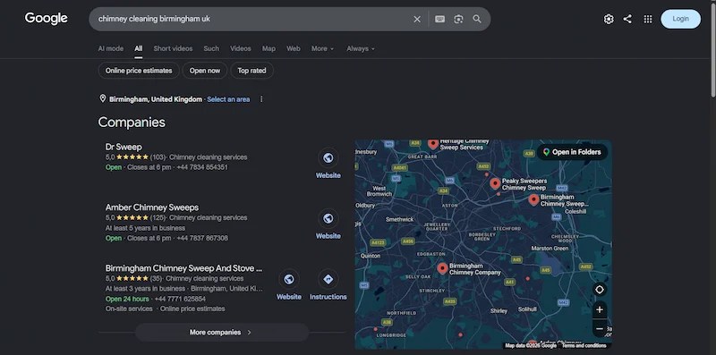This screenshot has width=716, height=355.
Task: Open three-dot menu next to Select an area
Action: (x=261, y=99)
